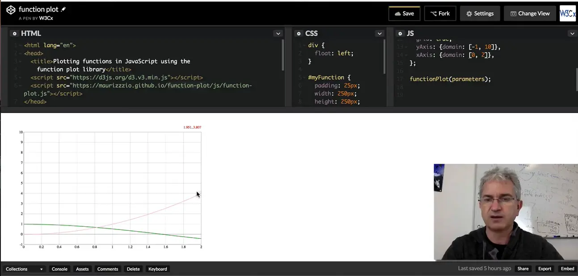Click the d3.v3.min.js script line
Viewport: 578px width, 276px height.
click(117, 77)
